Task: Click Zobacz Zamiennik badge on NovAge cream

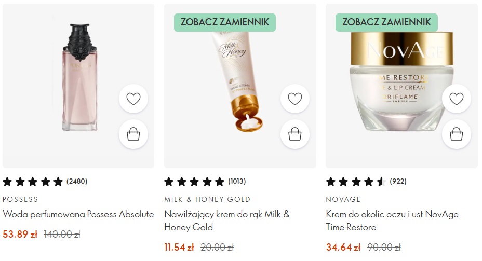Action: pyautogui.click(x=386, y=22)
